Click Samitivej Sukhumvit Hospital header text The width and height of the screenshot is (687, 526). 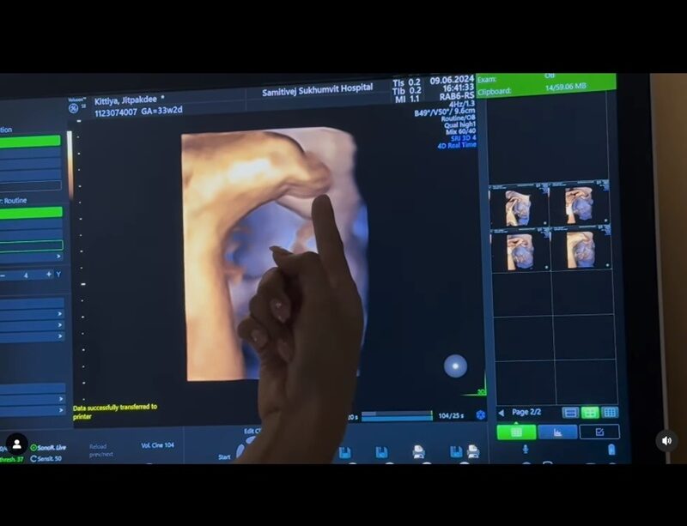tap(317, 90)
